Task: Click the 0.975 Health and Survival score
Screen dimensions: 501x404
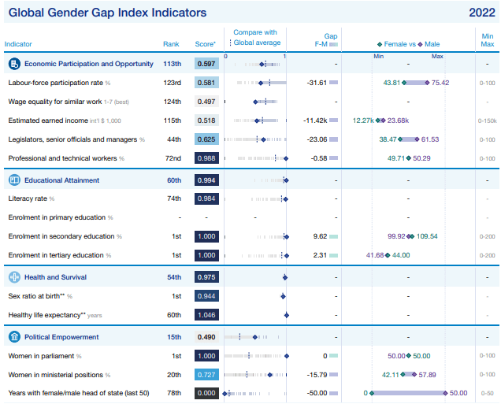Action: [206, 277]
